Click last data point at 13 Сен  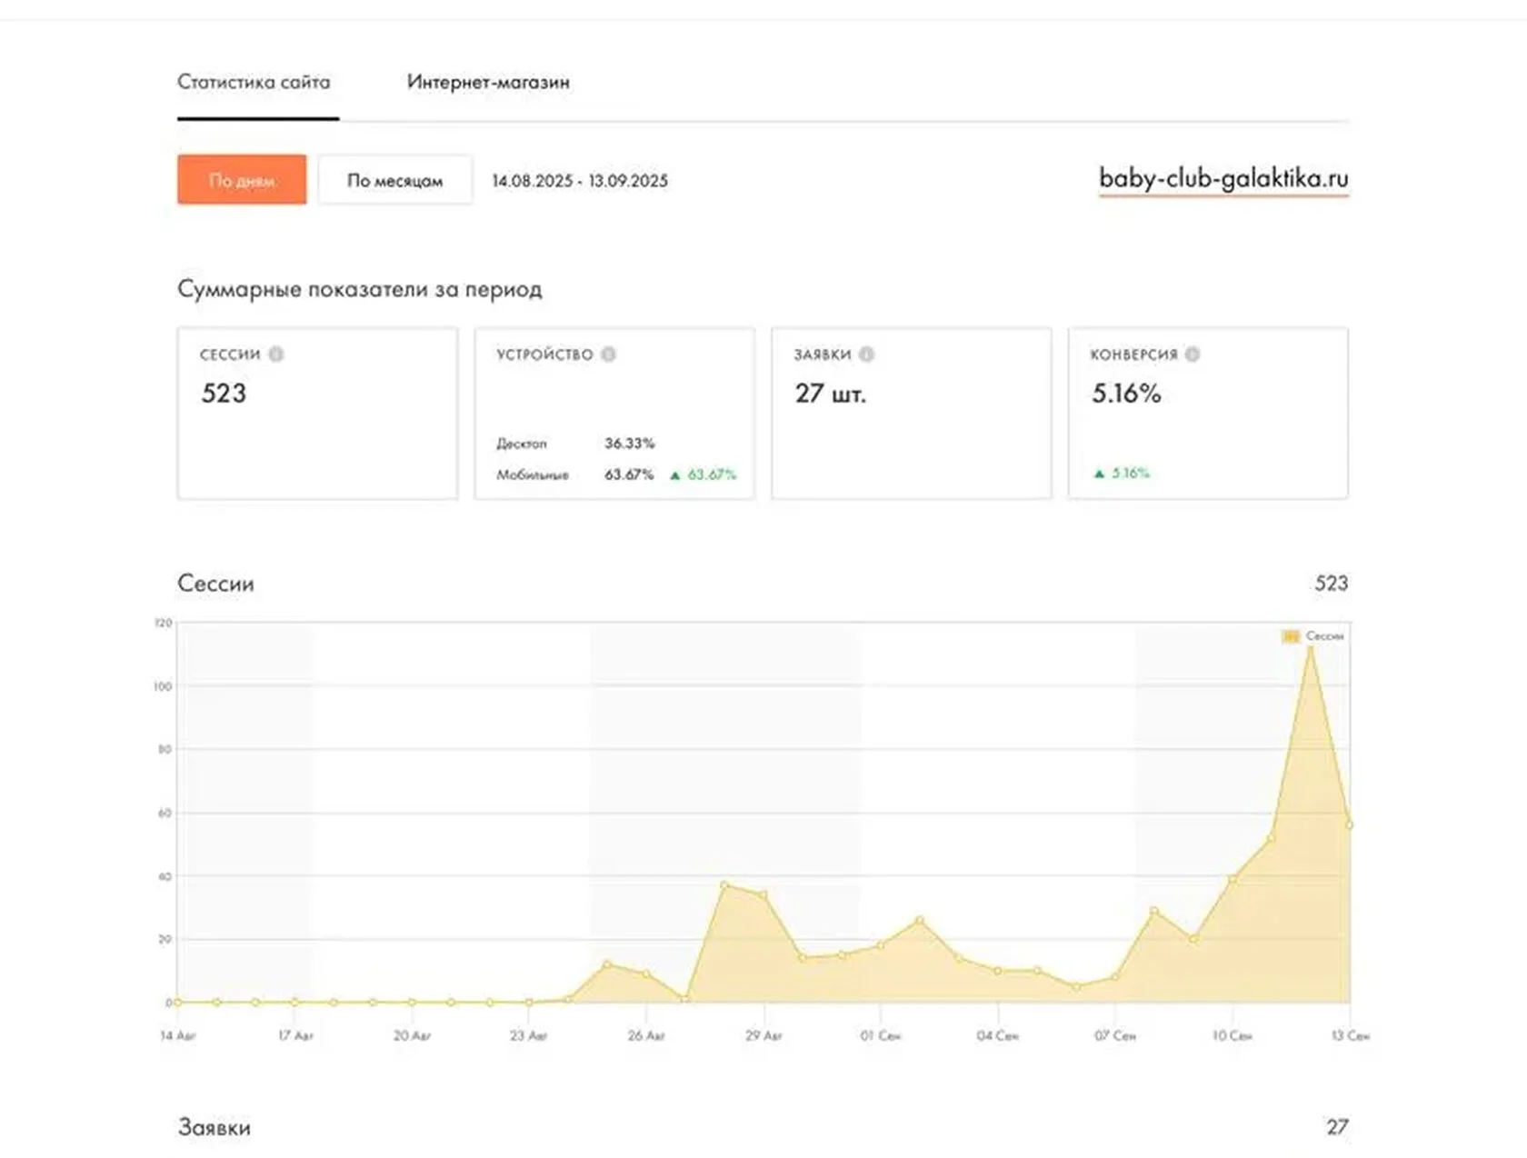1349,825
